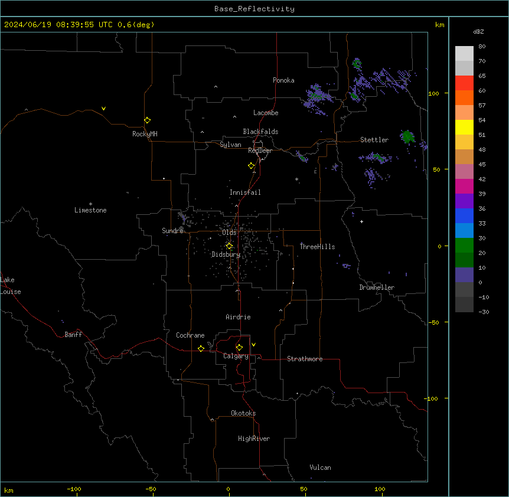
Task: Click the Banff label on map
Action: (73, 335)
